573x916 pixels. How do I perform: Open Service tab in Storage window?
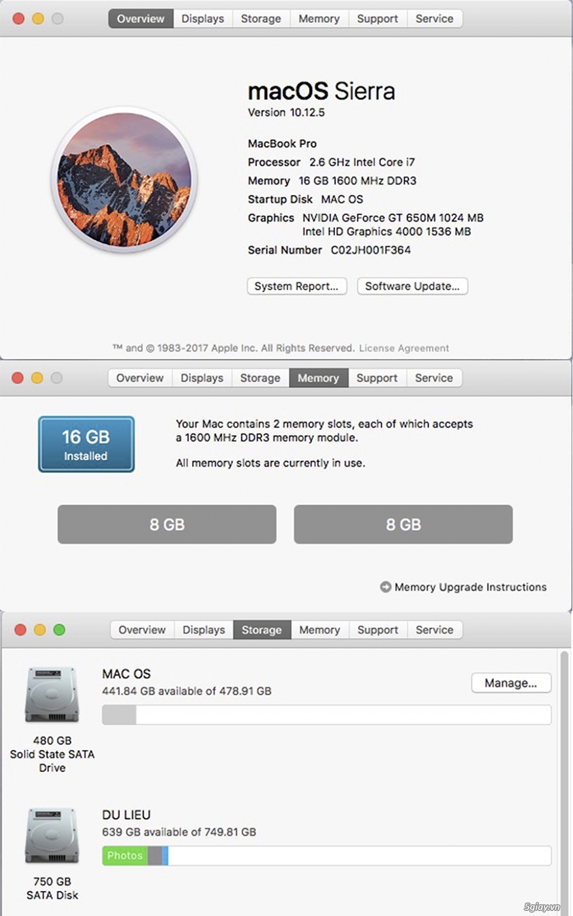(434, 630)
